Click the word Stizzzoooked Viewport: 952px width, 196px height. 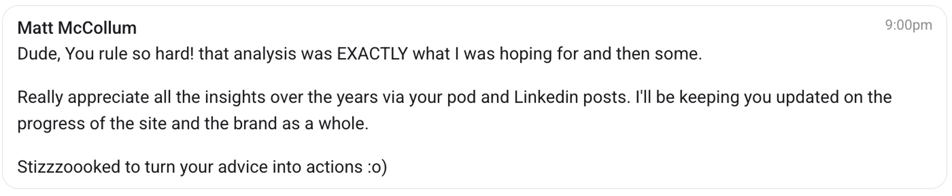point(69,167)
